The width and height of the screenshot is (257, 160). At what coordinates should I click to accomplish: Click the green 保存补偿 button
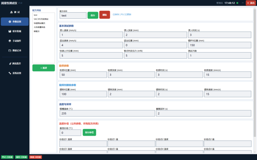pyautogui.click(x=89, y=132)
